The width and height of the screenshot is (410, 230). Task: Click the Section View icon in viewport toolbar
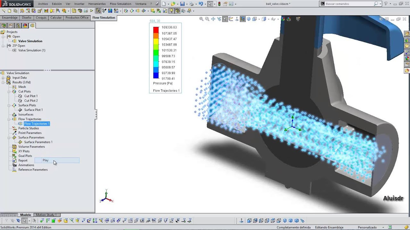click(243, 19)
